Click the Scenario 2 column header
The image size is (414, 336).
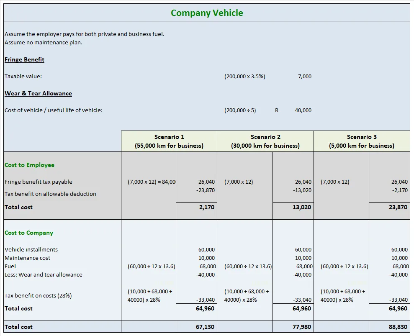click(265, 141)
